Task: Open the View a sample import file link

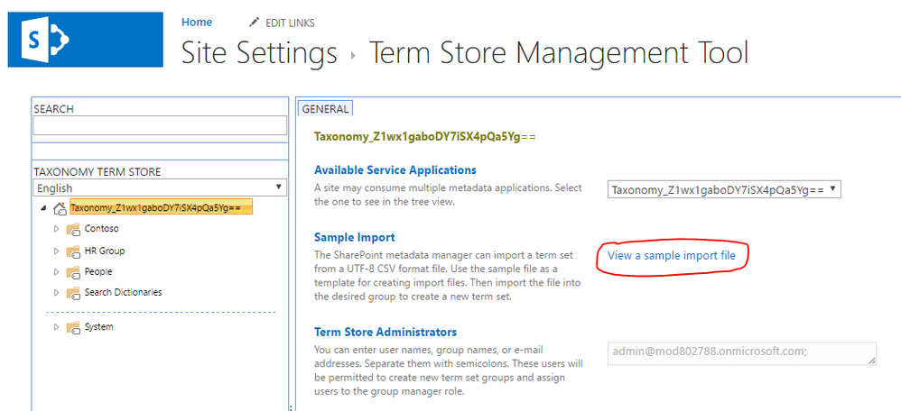Action: (x=672, y=256)
